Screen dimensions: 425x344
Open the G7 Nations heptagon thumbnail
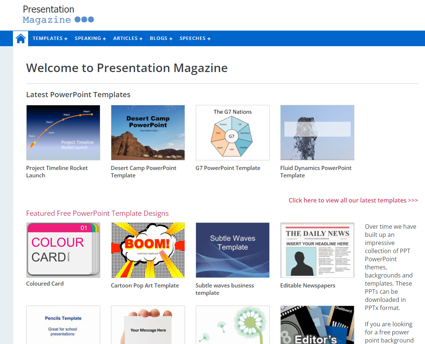(x=232, y=133)
